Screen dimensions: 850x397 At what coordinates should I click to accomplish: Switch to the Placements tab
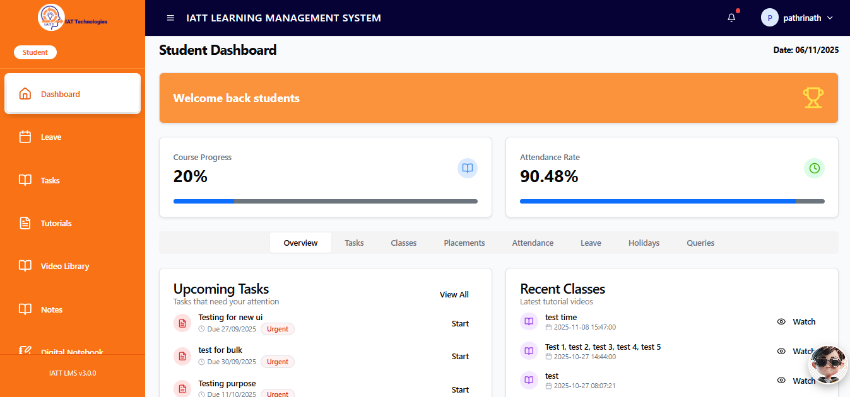tap(464, 243)
